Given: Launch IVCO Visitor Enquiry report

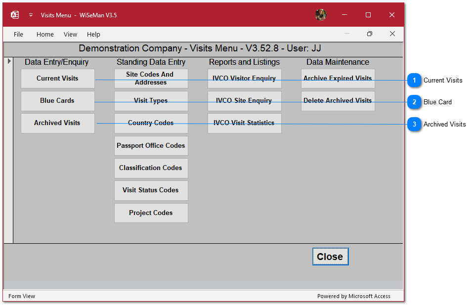Looking at the screenshot, I should (244, 79).
